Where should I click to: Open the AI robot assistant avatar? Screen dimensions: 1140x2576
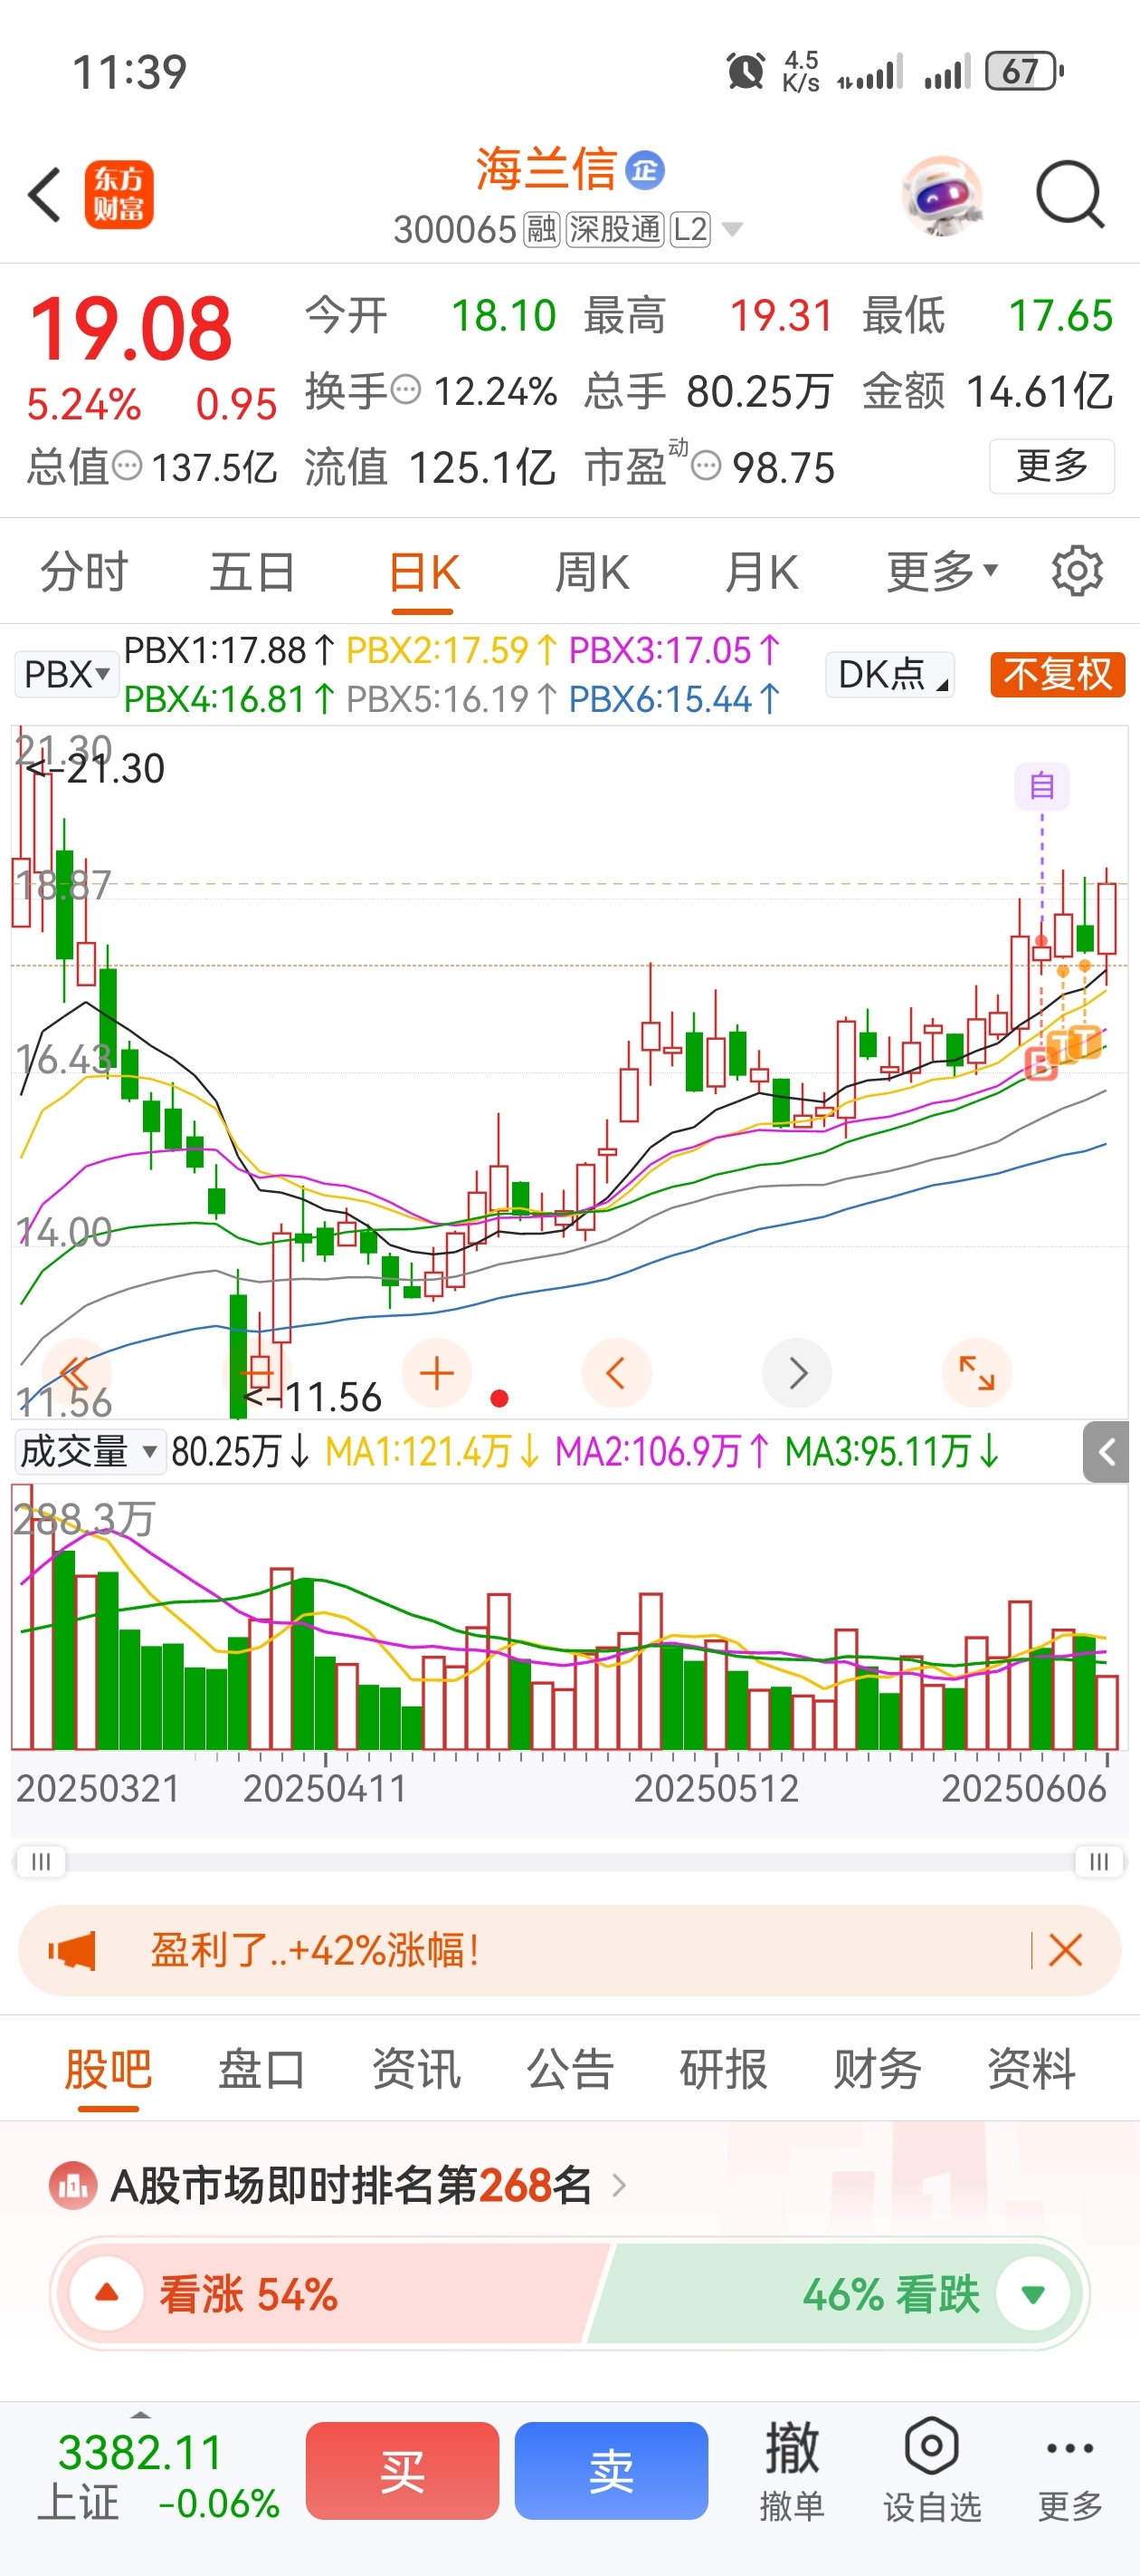point(941,195)
